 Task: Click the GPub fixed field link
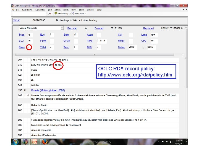tap(67, 41)
